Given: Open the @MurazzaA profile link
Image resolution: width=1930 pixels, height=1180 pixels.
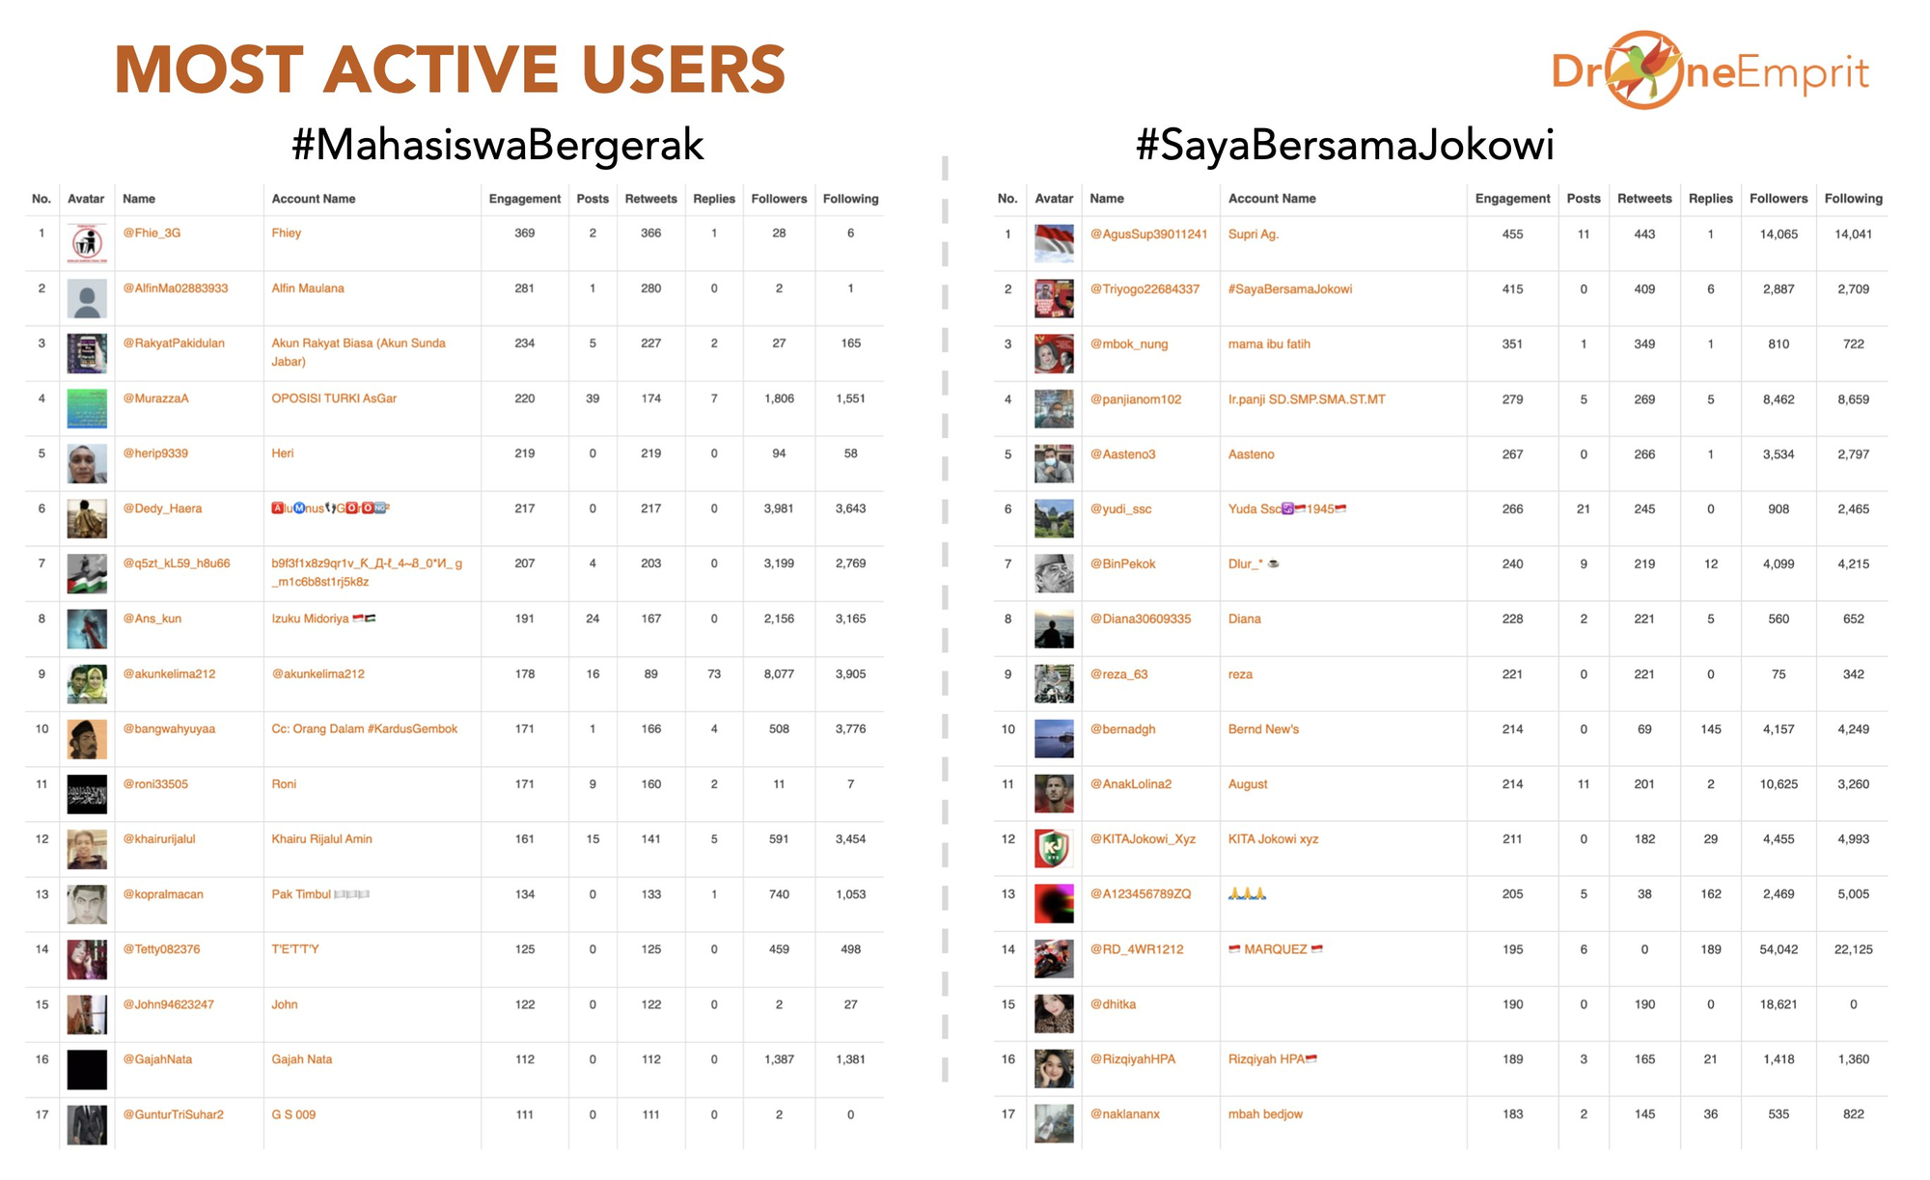Looking at the screenshot, I should 156,398.
